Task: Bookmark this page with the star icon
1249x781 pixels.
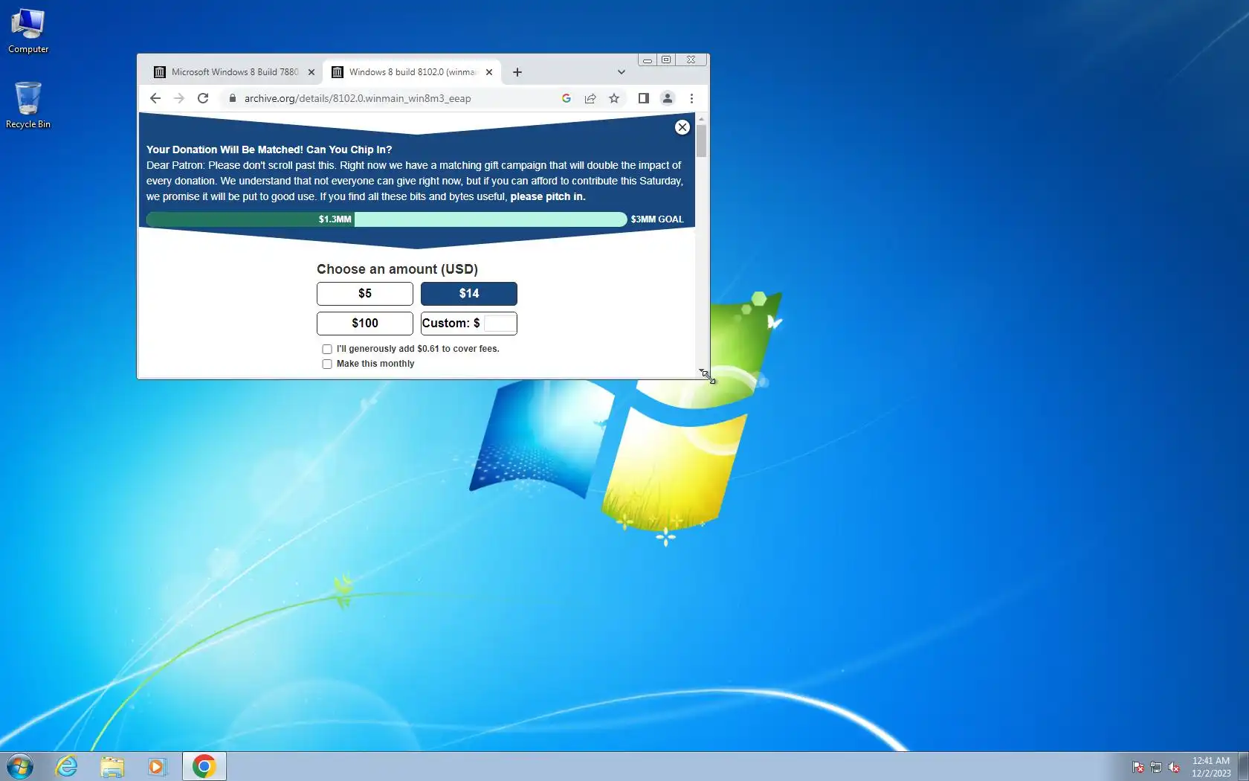Action: tap(614, 98)
